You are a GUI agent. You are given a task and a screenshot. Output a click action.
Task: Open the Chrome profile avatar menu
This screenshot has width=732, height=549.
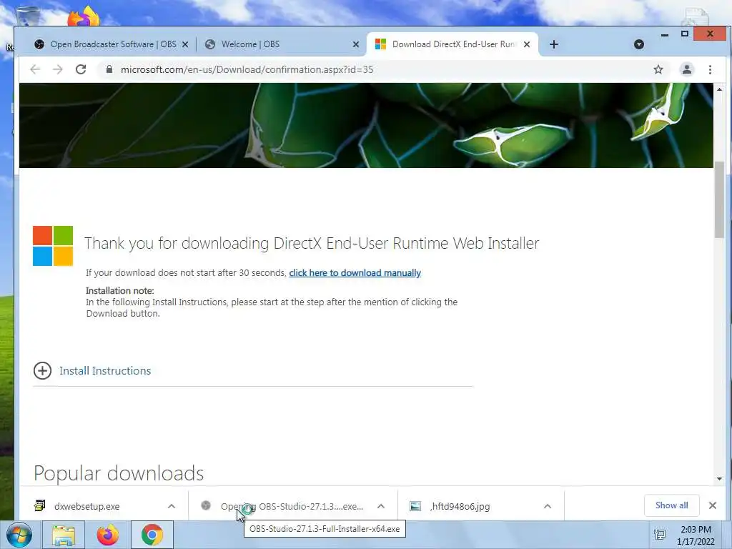pyautogui.click(x=687, y=69)
